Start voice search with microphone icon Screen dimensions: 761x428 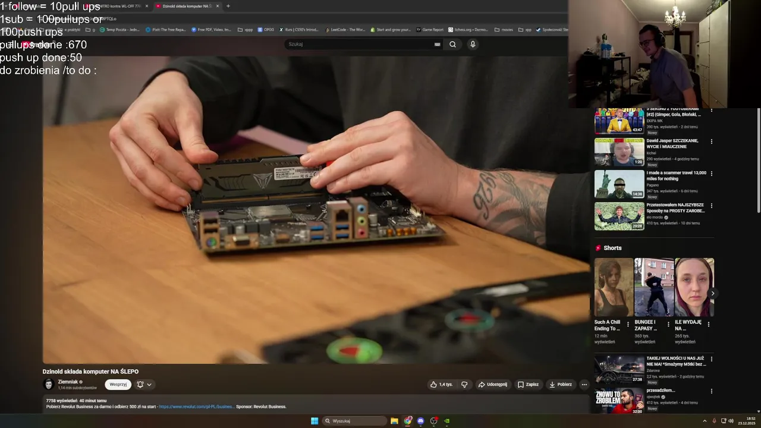pyautogui.click(x=473, y=44)
